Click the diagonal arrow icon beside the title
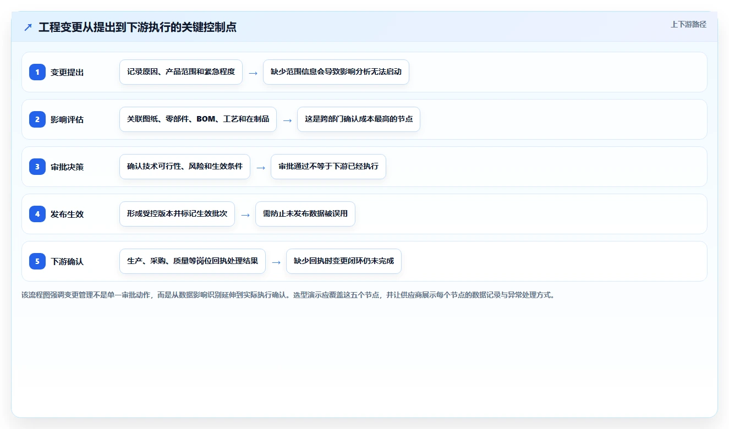 point(28,27)
